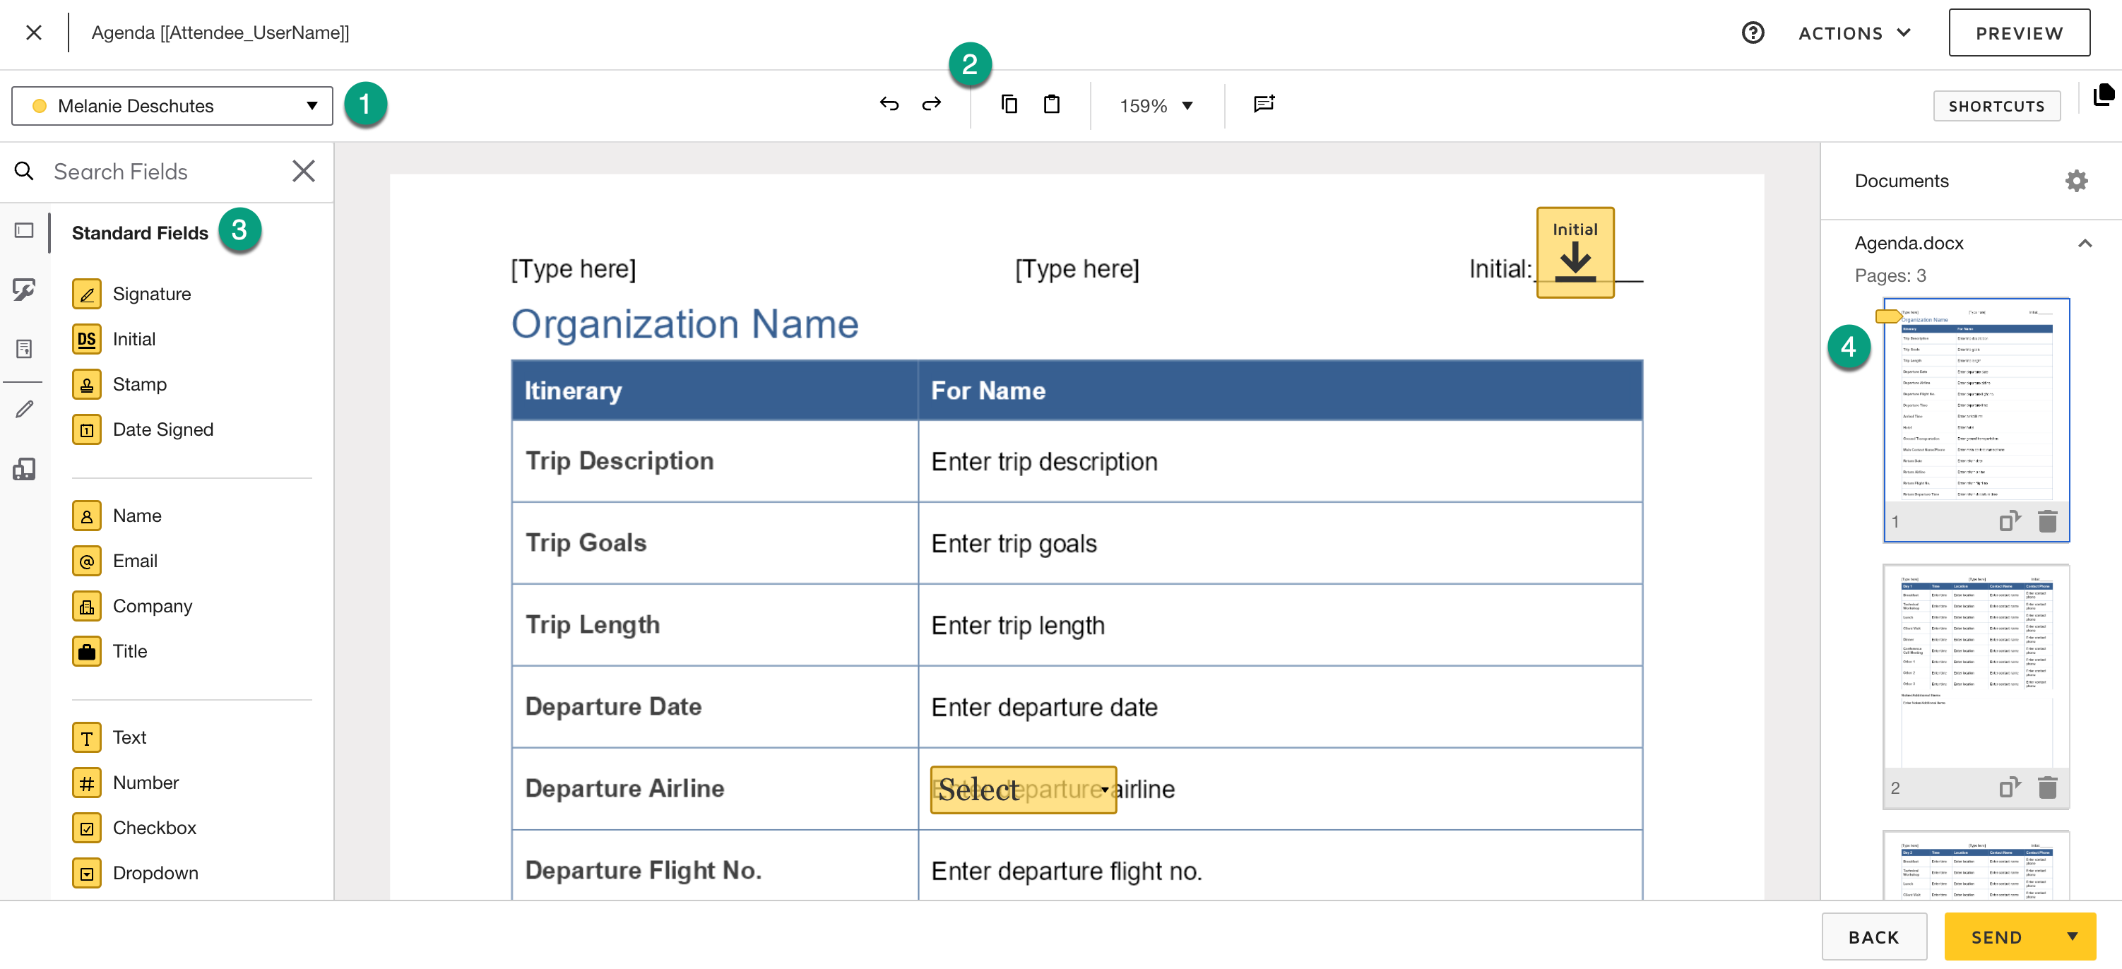The height and width of the screenshot is (969, 2122).
Task: Click the redo arrow in toolbar
Action: click(931, 105)
